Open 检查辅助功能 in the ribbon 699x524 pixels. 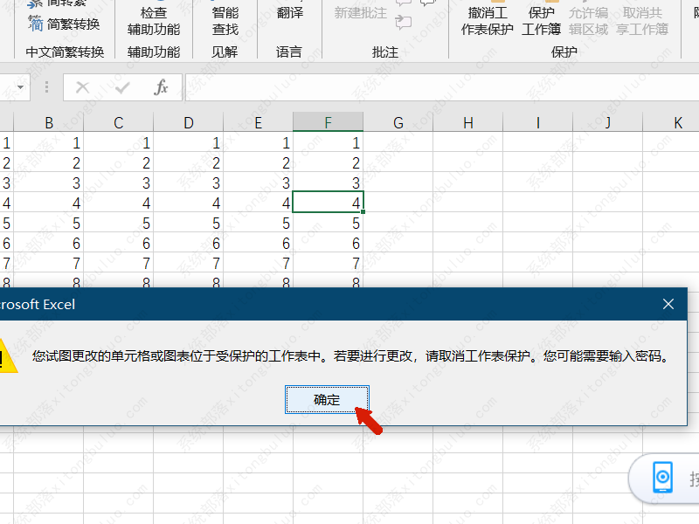(153, 21)
